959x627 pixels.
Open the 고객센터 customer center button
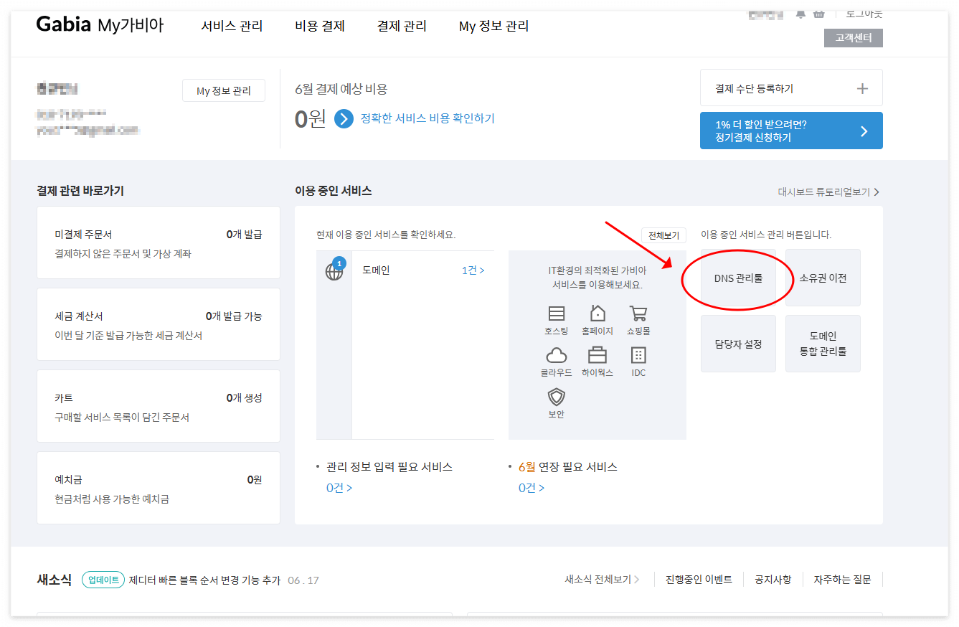pos(854,38)
